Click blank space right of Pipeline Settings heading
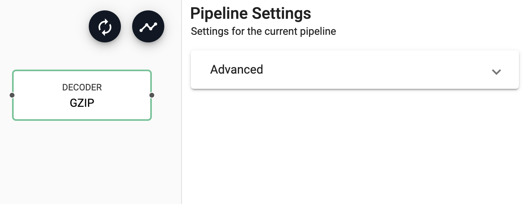Screen dimensions: 527x204 (418, 14)
